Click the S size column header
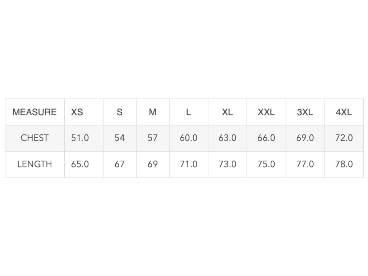Viewport: 368px width, 276px height. tap(120, 112)
